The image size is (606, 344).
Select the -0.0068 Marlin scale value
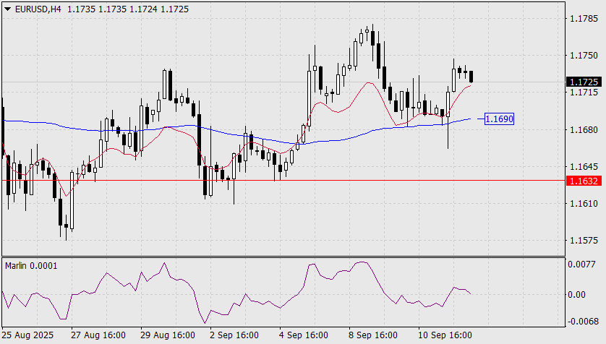coord(582,321)
